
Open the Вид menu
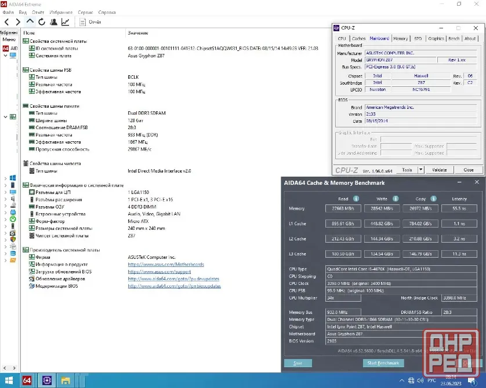(23, 12)
